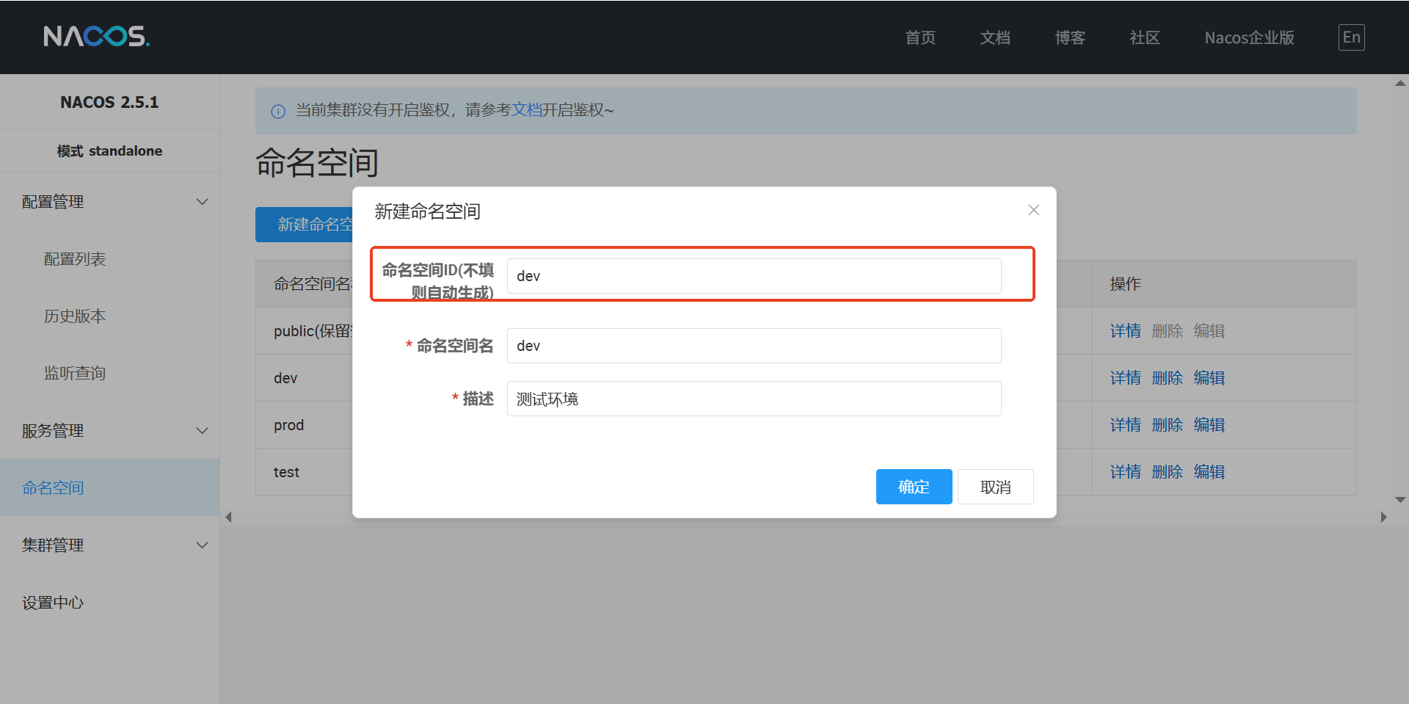
Task: Click 详情 for the dev namespace row
Action: [1125, 377]
